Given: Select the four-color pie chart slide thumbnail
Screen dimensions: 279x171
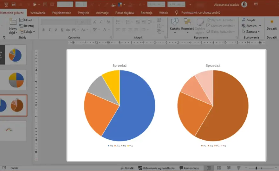Looking at the screenshot, I should [16, 80].
